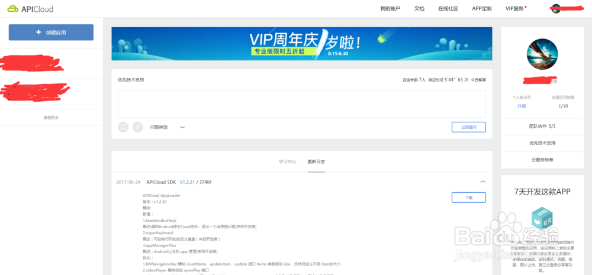
Task: Click the VIP周年庆 banner
Action: pyautogui.click(x=302, y=44)
